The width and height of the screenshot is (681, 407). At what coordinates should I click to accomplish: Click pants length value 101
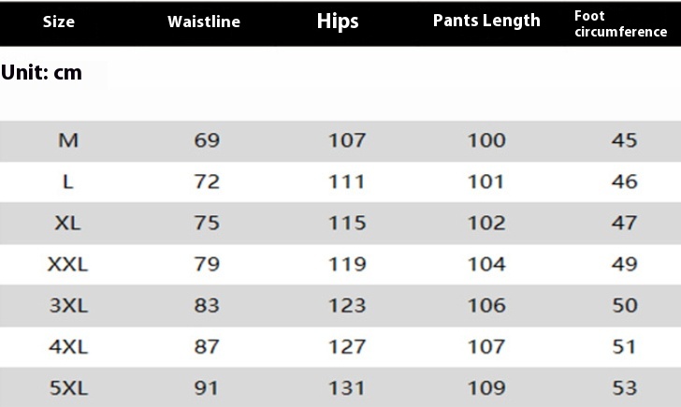(x=486, y=182)
